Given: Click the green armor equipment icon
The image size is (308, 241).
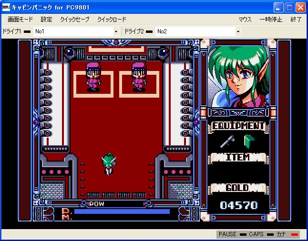Looking at the screenshot, I should point(249,141).
